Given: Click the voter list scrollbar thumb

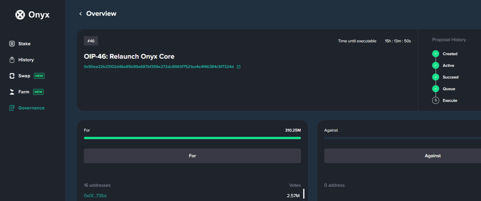Looking at the screenshot, I should coord(304,194).
